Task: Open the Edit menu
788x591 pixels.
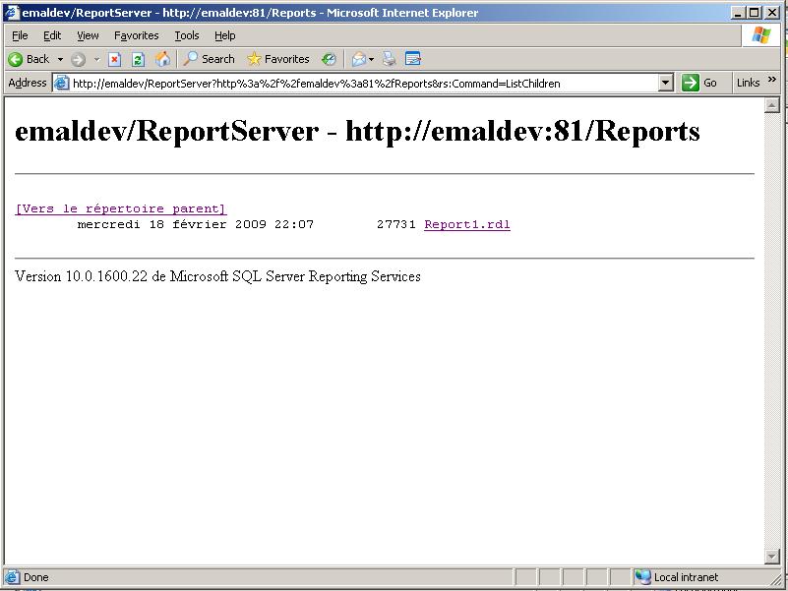Action: pos(52,35)
